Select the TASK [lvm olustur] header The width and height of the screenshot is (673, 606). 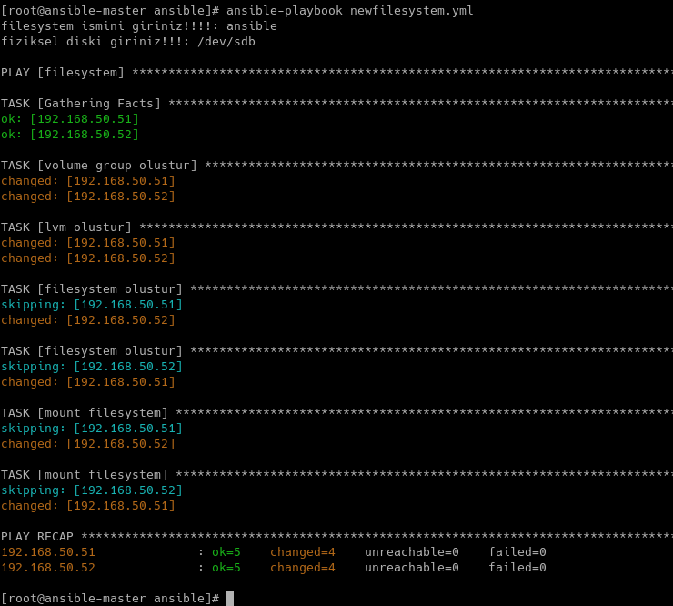coord(67,227)
